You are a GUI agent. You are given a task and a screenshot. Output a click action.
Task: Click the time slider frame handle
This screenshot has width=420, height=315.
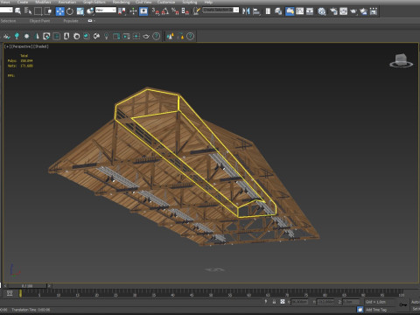pyautogui.click(x=28, y=286)
